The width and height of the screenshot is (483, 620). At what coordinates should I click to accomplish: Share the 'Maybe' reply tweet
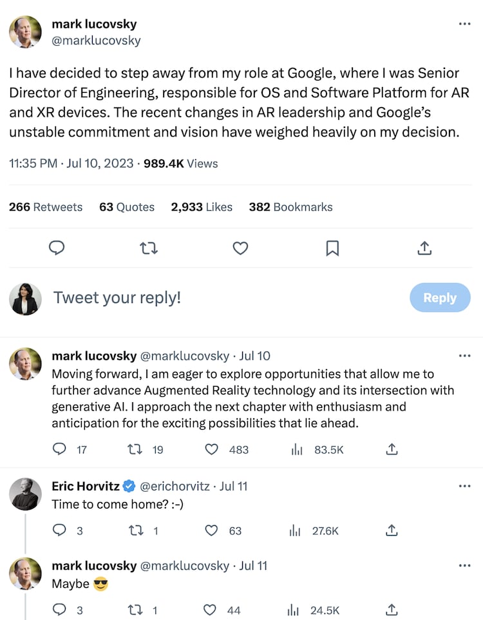(x=392, y=610)
